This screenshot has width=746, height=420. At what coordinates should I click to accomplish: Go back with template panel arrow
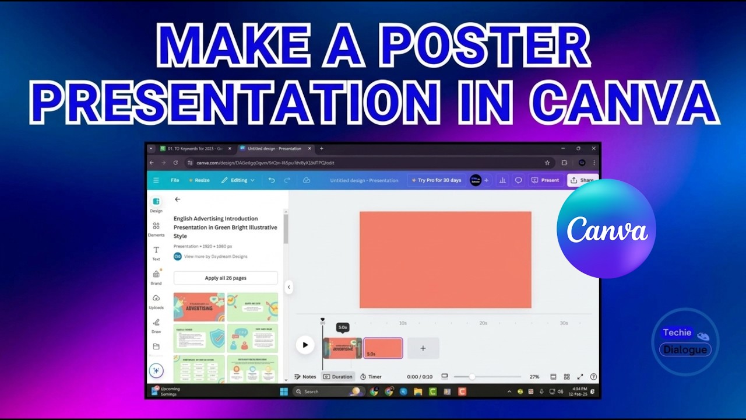point(178,199)
